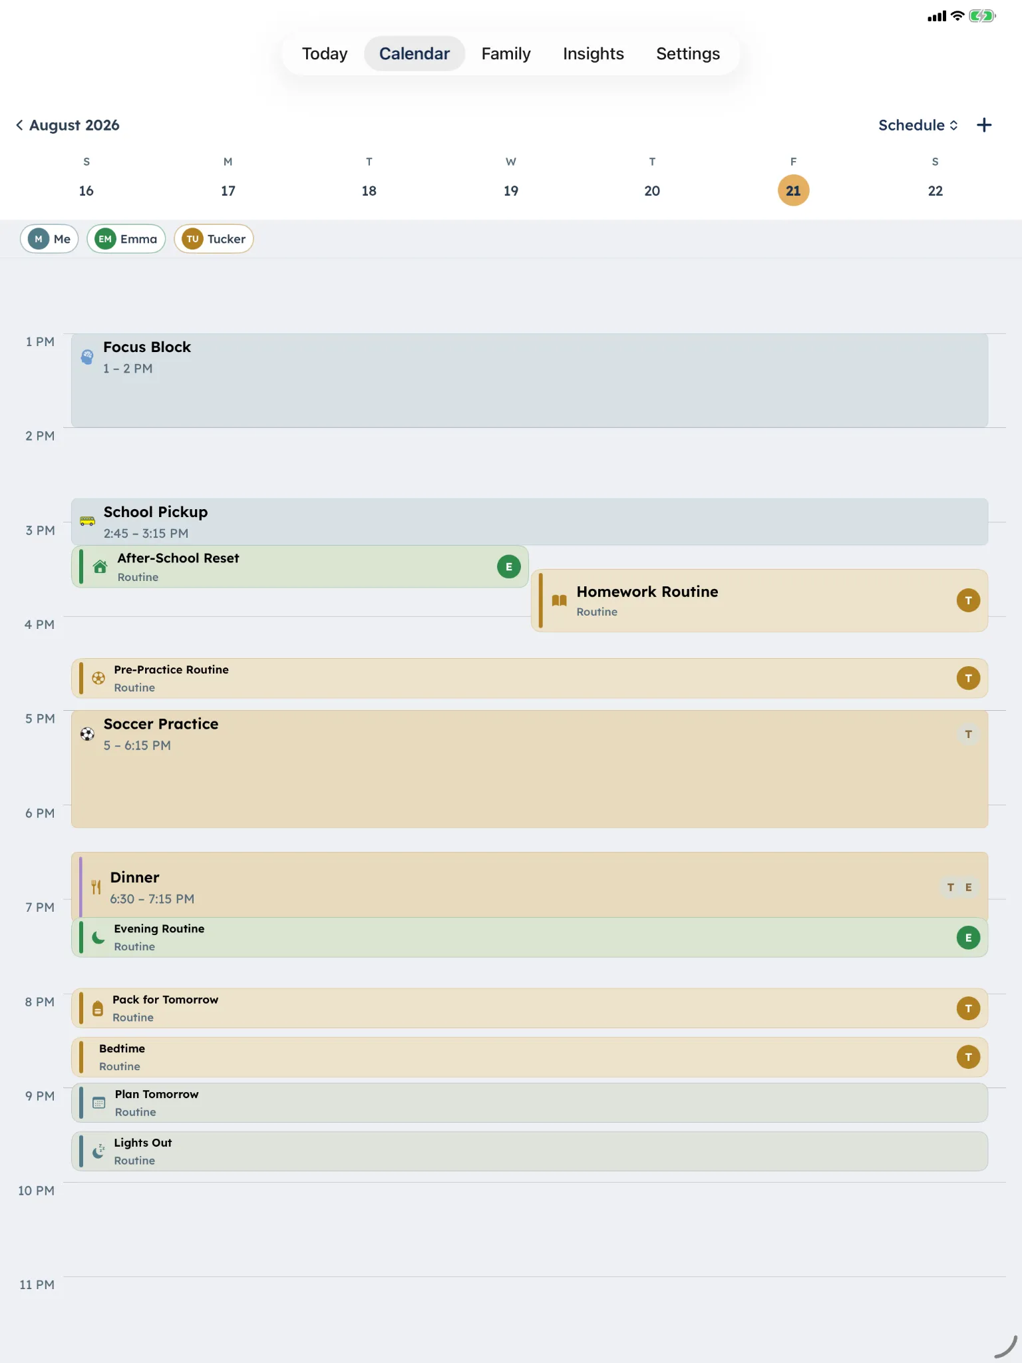This screenshot has height=1363, width=1022.
Task: Click the plus icon to add event
Action: point(984,125)
